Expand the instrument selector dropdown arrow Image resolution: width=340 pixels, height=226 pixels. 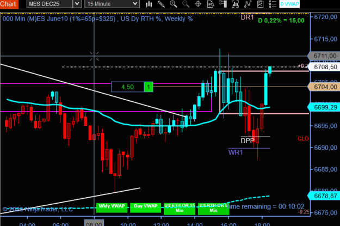click(x=77, y=4)
